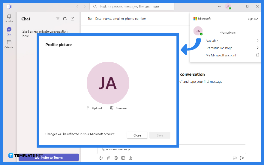Image resolution: width=264 pixels, height=165 pixels.
Task: Select the Chat icon in sidebar
Action: [x=9, y=31]
